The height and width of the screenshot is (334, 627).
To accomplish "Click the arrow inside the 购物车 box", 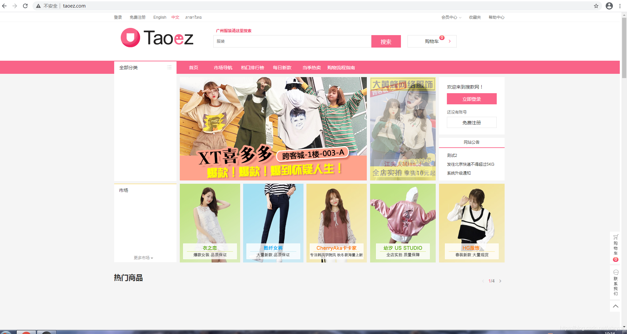I will [450, 41].
